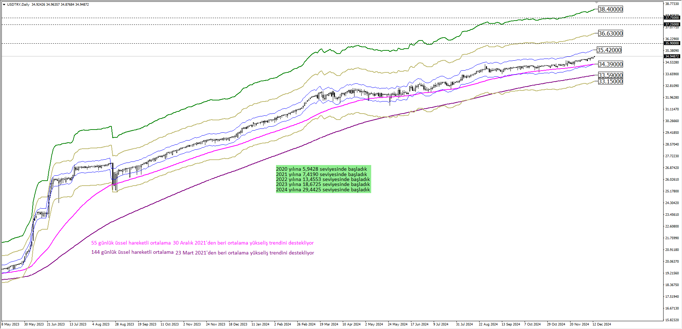Viewport: 682px width, 329px height.
Task: Click the 30.26660 value on price scale
Action: click(672, 121)
